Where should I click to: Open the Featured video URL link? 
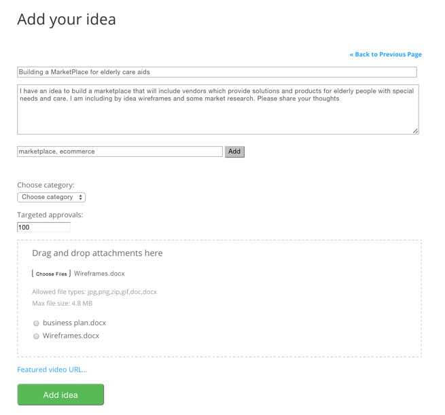(52, 369)
